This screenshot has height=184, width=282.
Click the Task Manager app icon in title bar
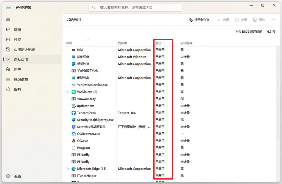click(8, 7)
